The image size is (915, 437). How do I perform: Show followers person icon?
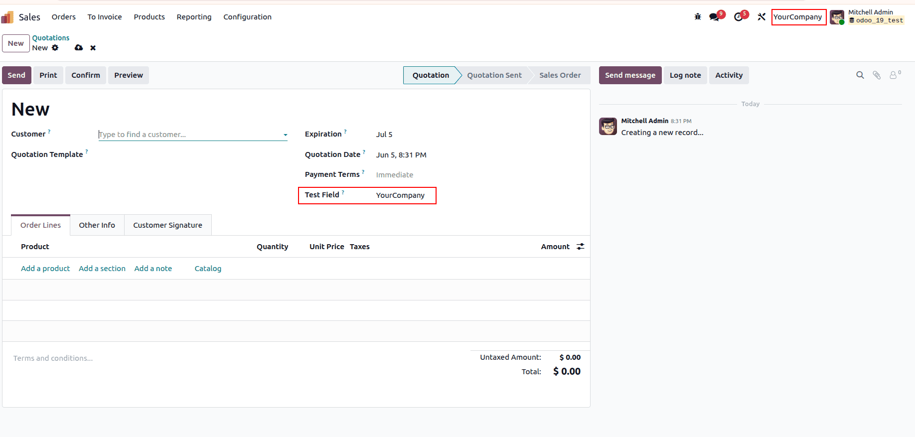tap(894, 75)
